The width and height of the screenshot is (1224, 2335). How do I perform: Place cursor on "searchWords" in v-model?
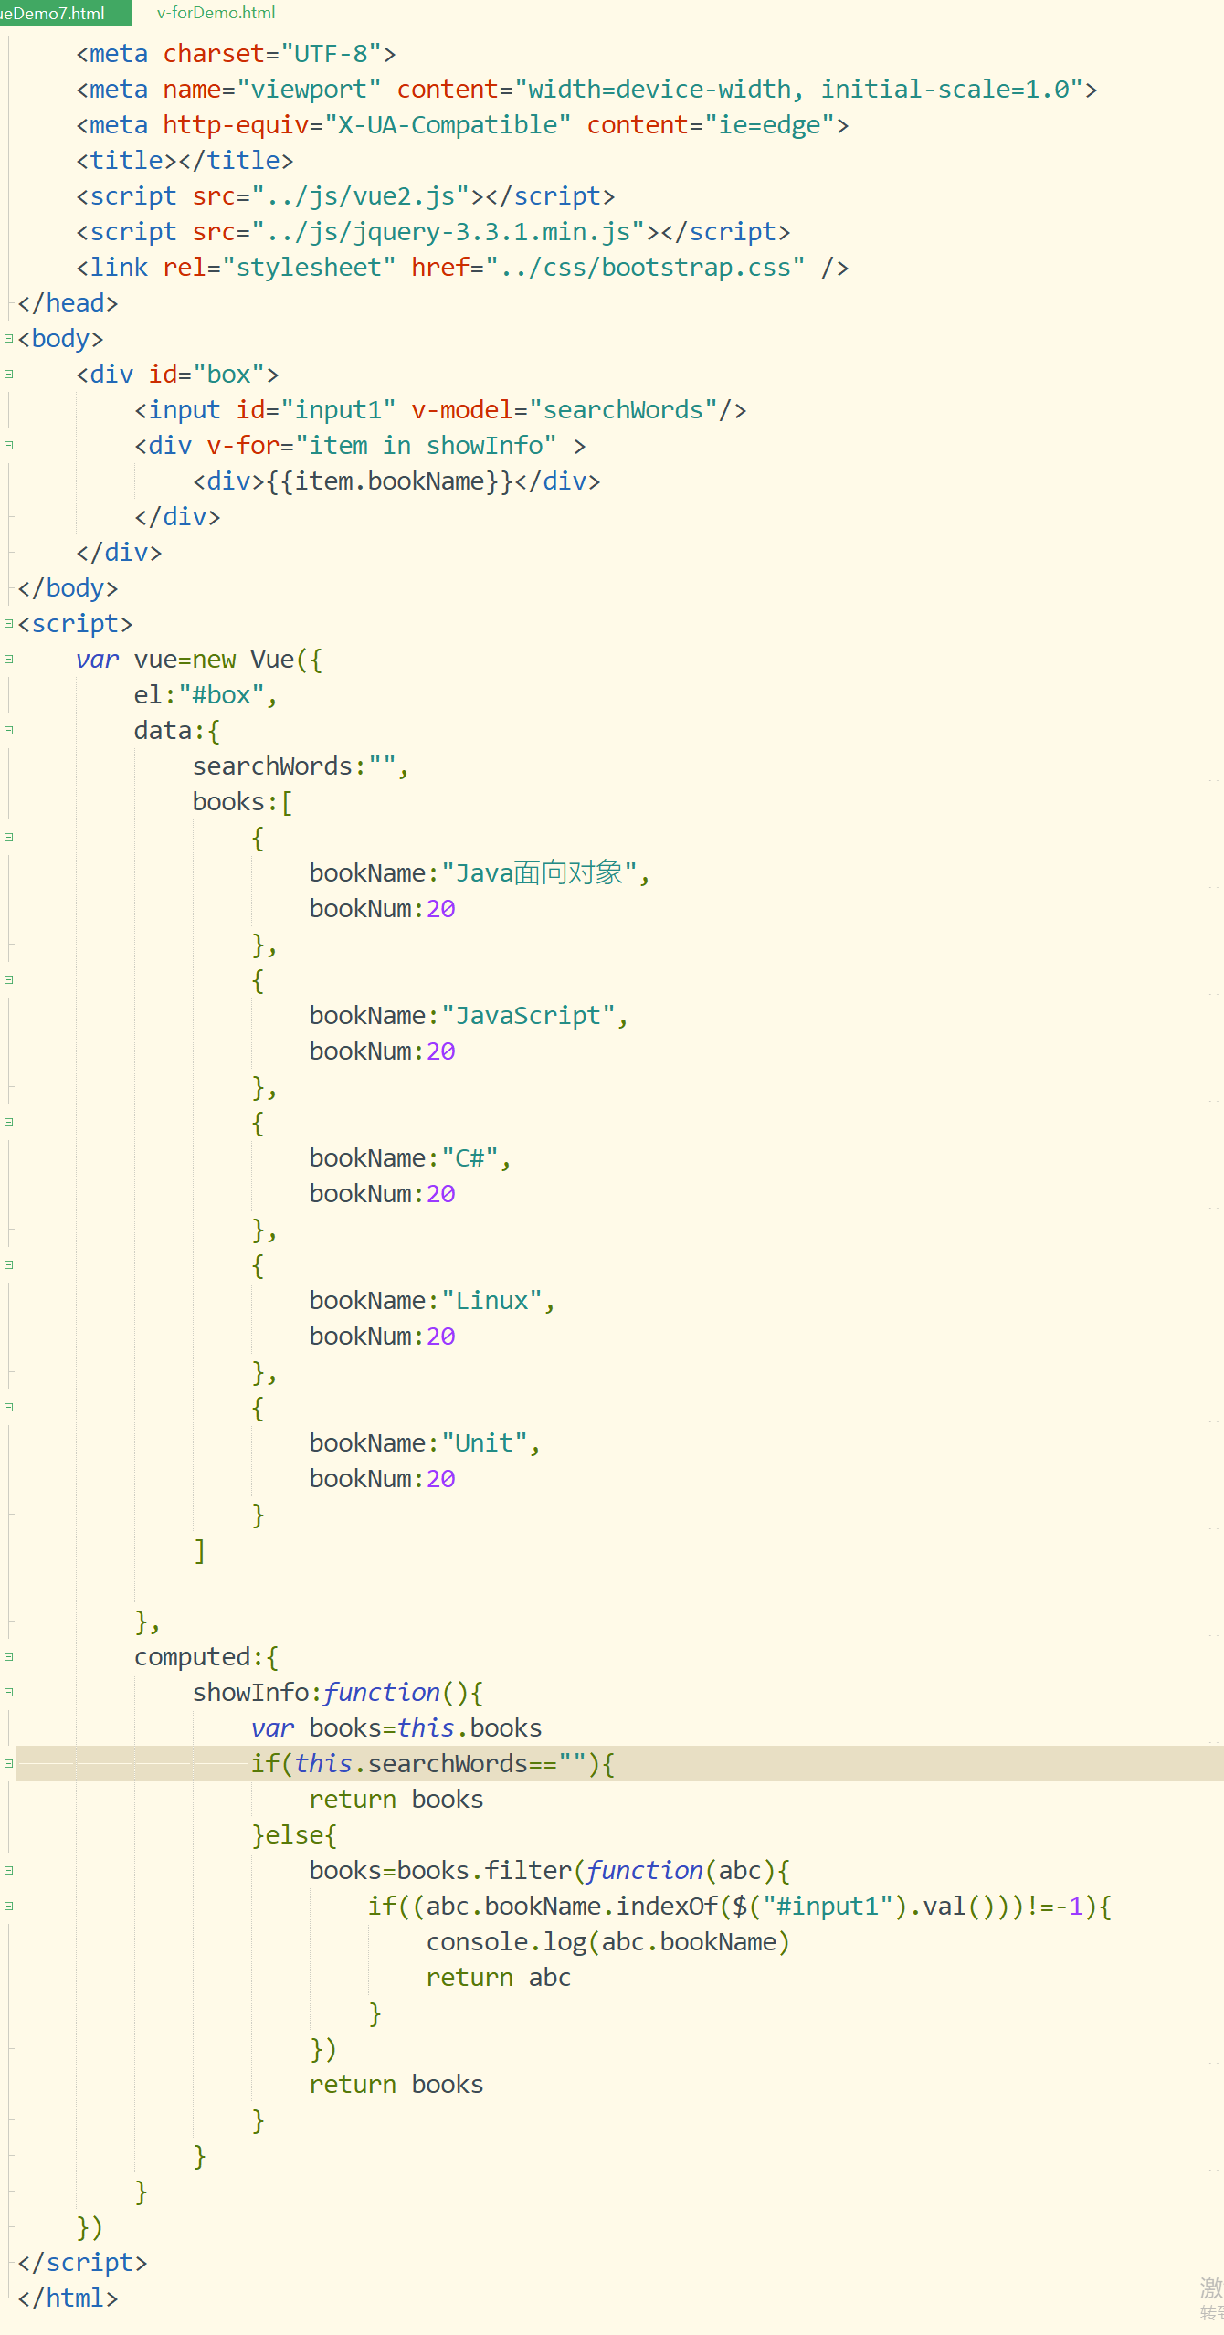624,409
